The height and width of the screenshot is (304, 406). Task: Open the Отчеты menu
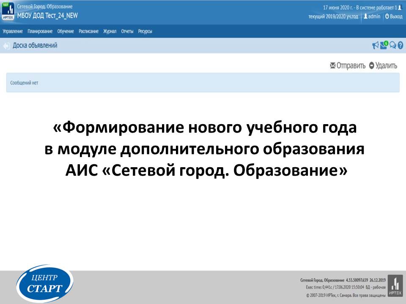click(x=127, y=31)
